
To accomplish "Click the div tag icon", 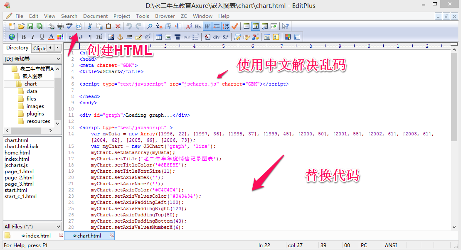I will 217,37.
